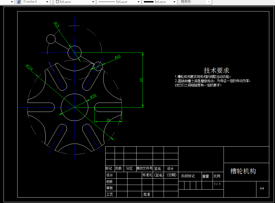Select the 槽轮机构 drawing title
Image resolution: width=275 pixels, height=203 pixels.
[x=243, y=171]
